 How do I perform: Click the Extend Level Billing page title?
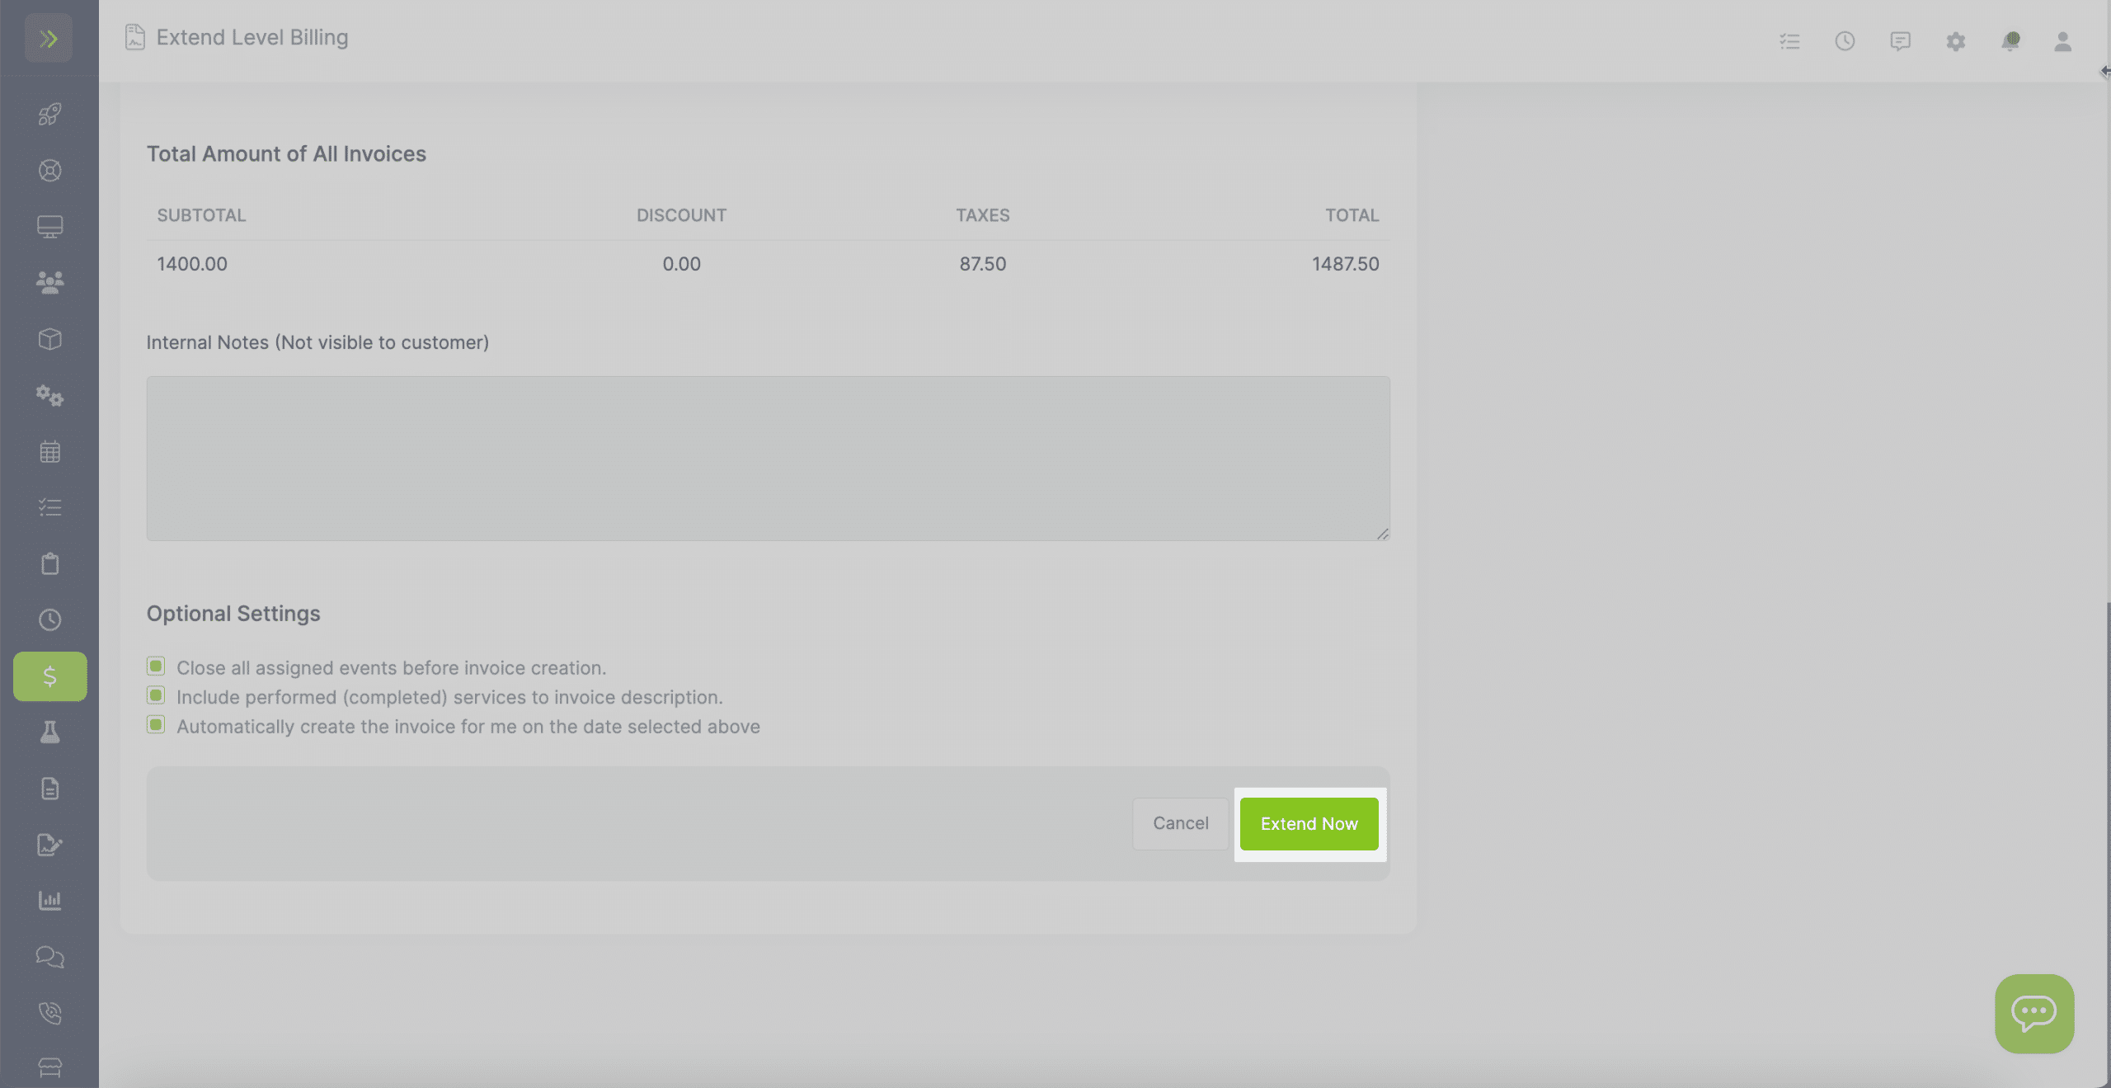pyautogui.click(x=252, y=38)
